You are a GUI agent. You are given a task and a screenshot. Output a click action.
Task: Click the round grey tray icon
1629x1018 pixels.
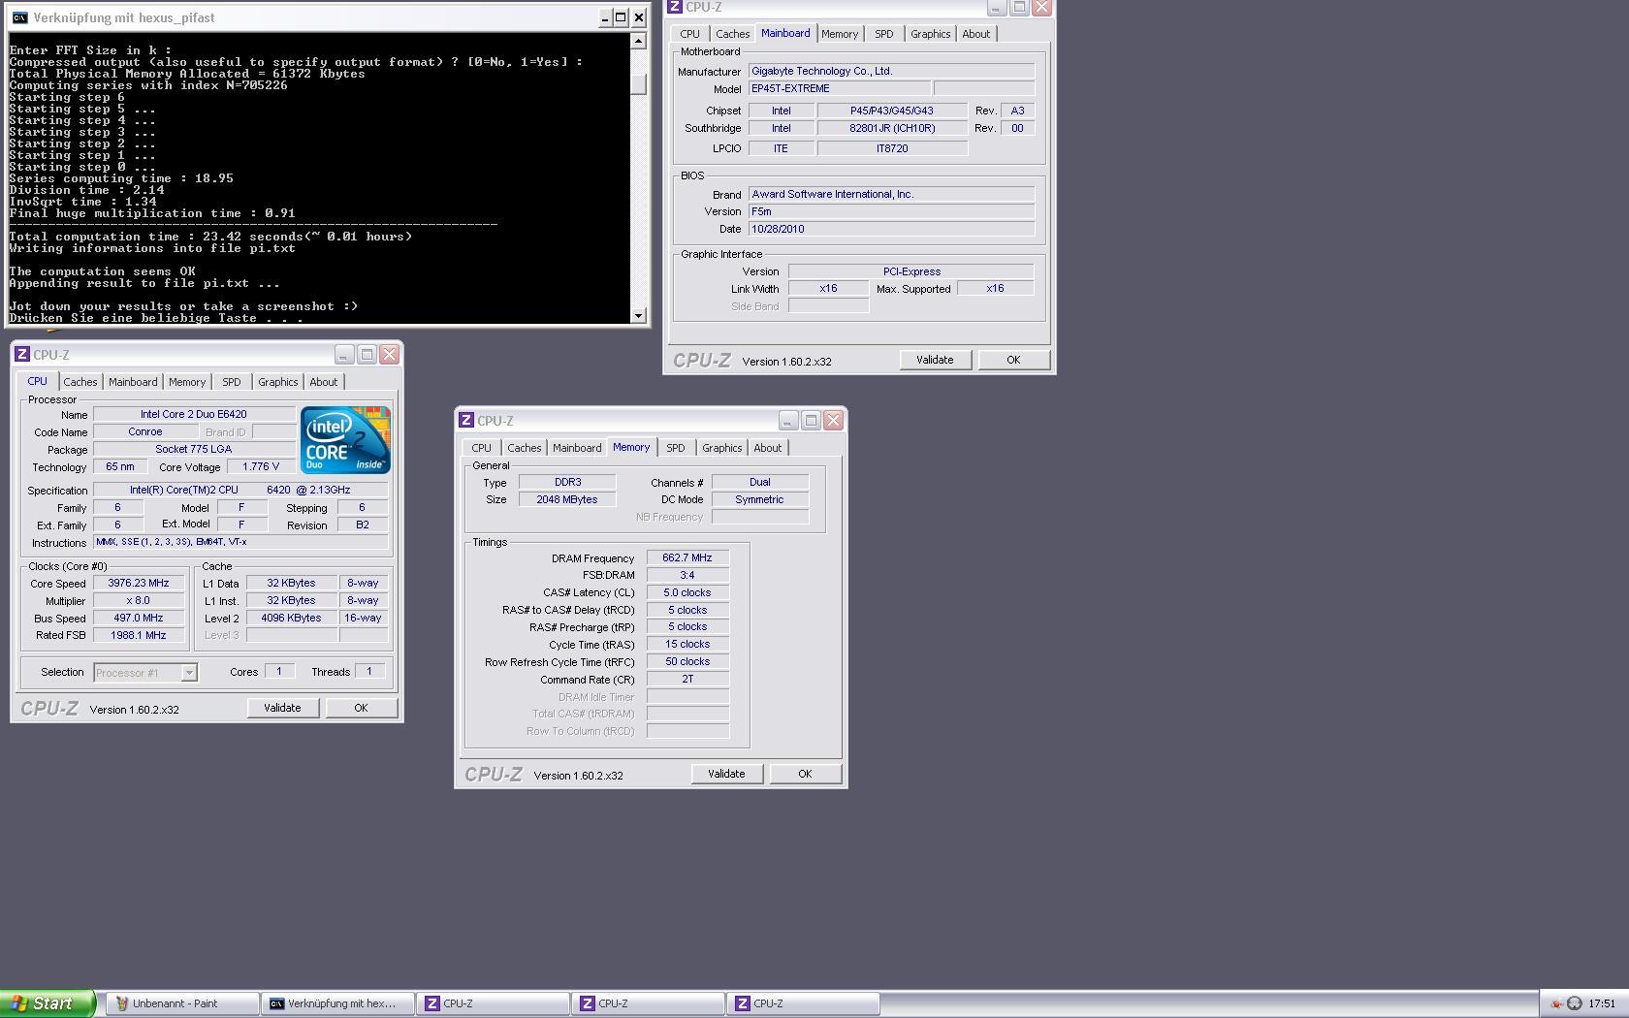click(1575, 1003)
